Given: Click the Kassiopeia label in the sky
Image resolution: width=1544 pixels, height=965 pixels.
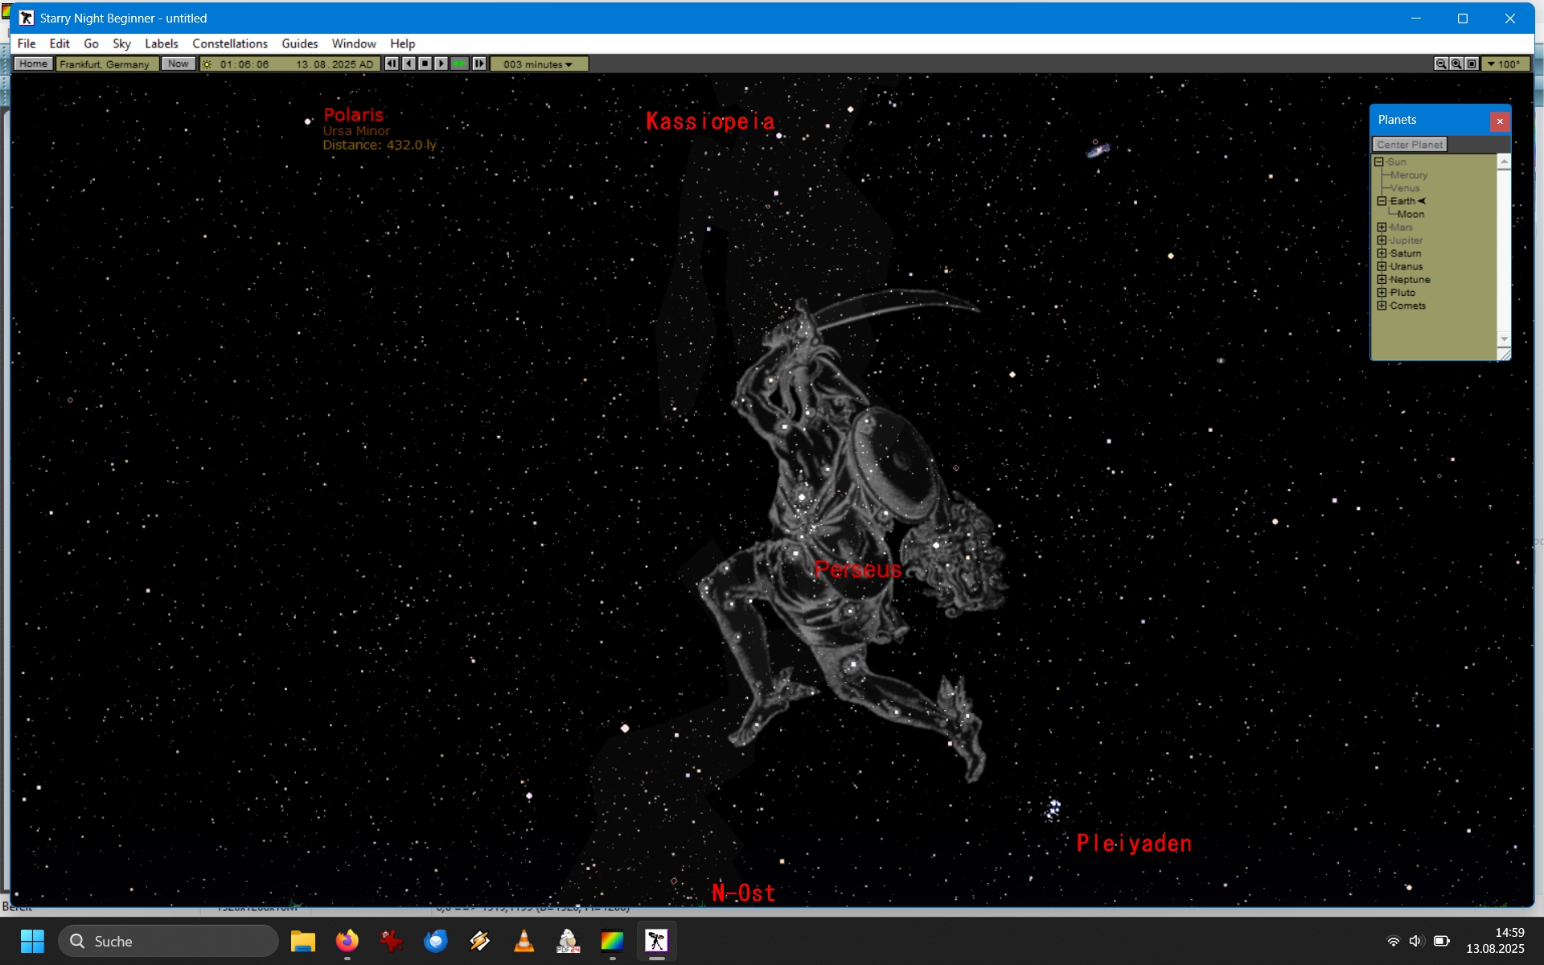Looking at the screenshot, I should point(710,121).
